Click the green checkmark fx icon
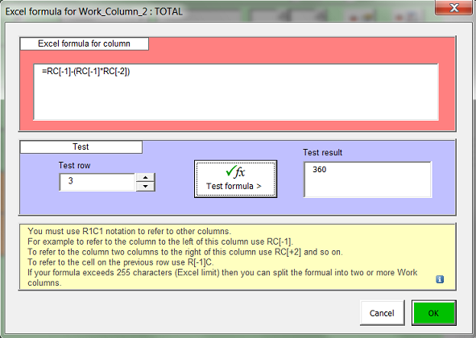The height and width of the screenshot is (338, 476). point(235,171)
